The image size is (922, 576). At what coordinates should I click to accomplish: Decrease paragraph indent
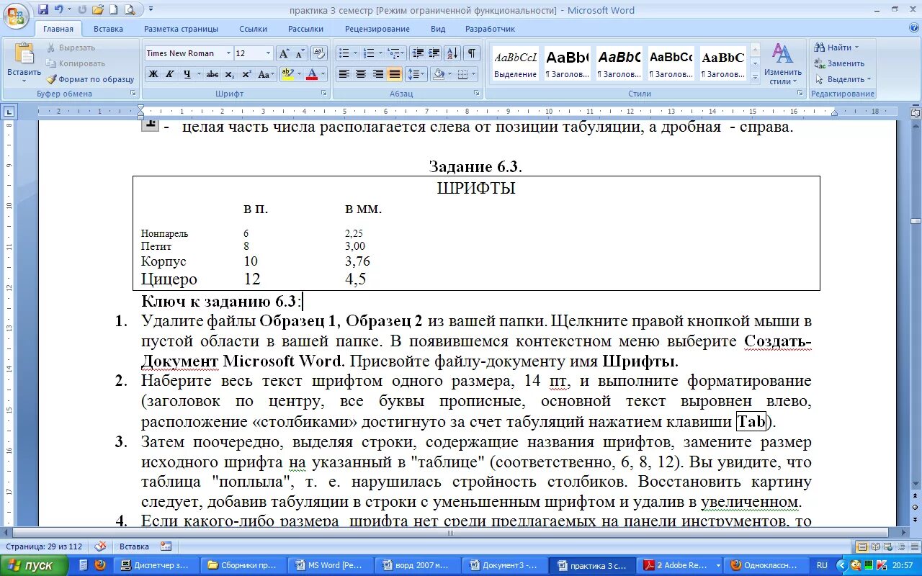418,53
